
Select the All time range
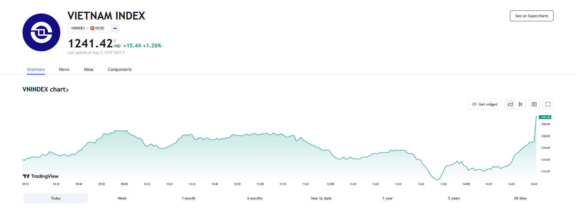pos(520,198)
